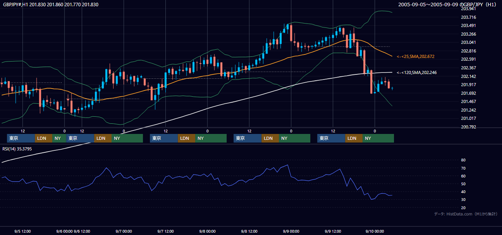
Task: Click the HistData.com data credit text
Action: 466,214
